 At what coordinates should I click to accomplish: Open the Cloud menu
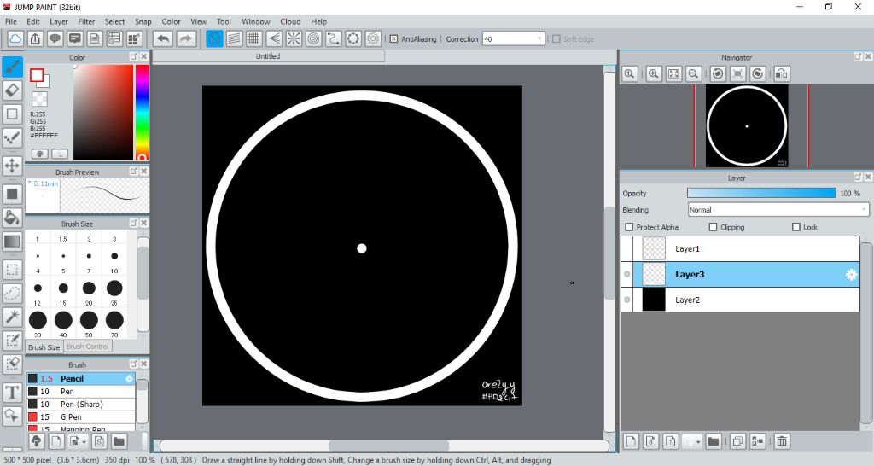[x=290, y=21]
